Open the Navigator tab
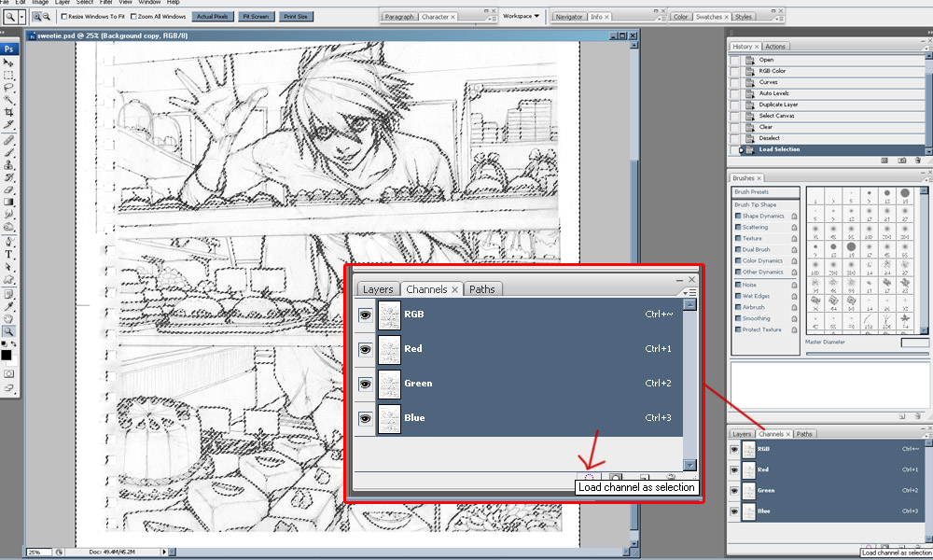The image size is (933, 560). pos(569,17)
